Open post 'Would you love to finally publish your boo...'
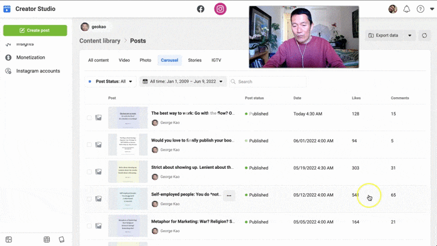Screen dimensions: 437x246 pyautogui.click(x=193, y=140)
